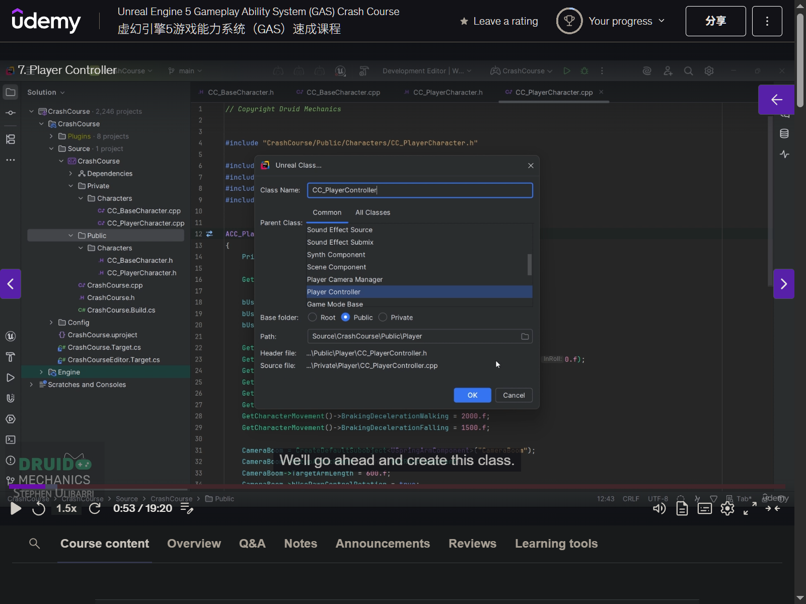The width and height of the screenshot is (806, 604).
Task: Leave a rating for the course
Action: click(499, 21)
